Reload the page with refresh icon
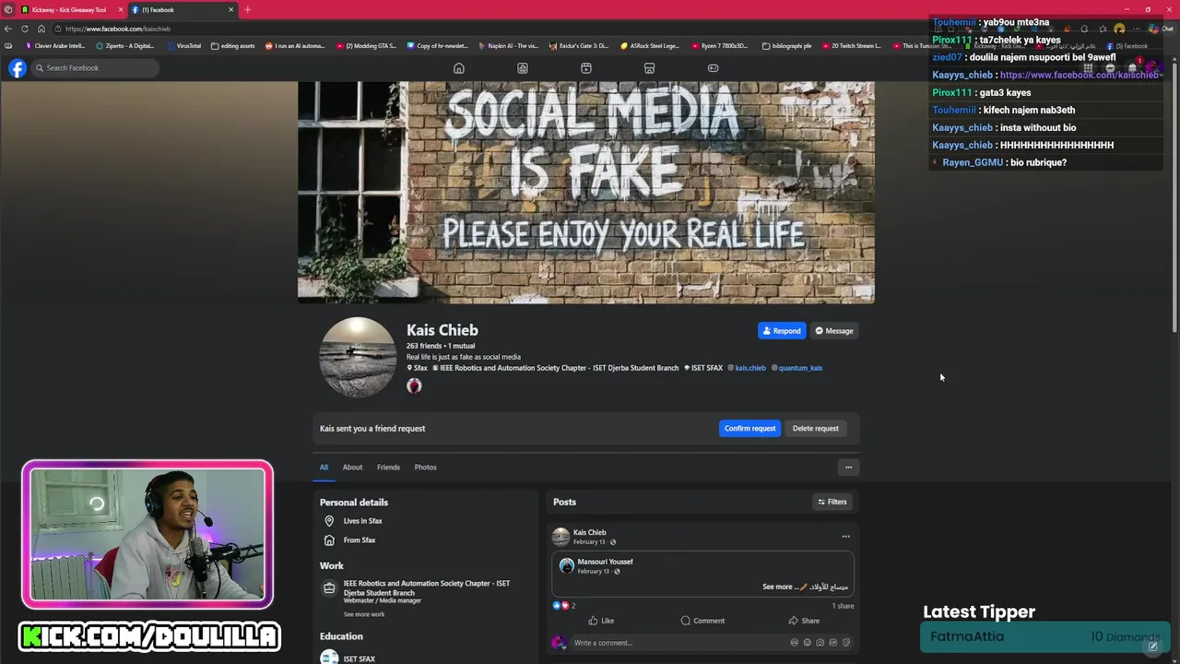Screen dimensions: 1180x664 point(25,29)
